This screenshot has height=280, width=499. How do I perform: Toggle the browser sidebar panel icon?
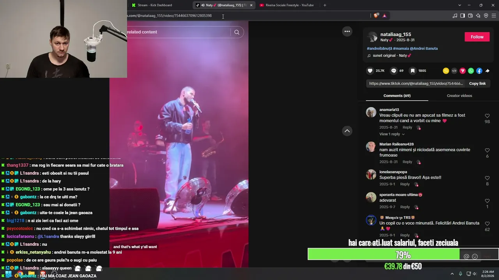(x=462, y=16)
